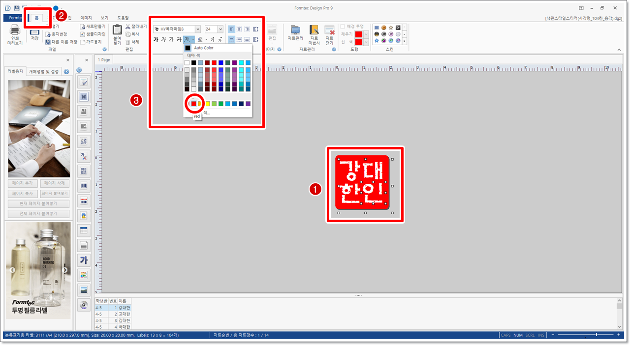Launch the 자료 마법사 data wizard
The height and width of the screenshot is (345, 630).
pyautogui.click(x=314, y=35)
